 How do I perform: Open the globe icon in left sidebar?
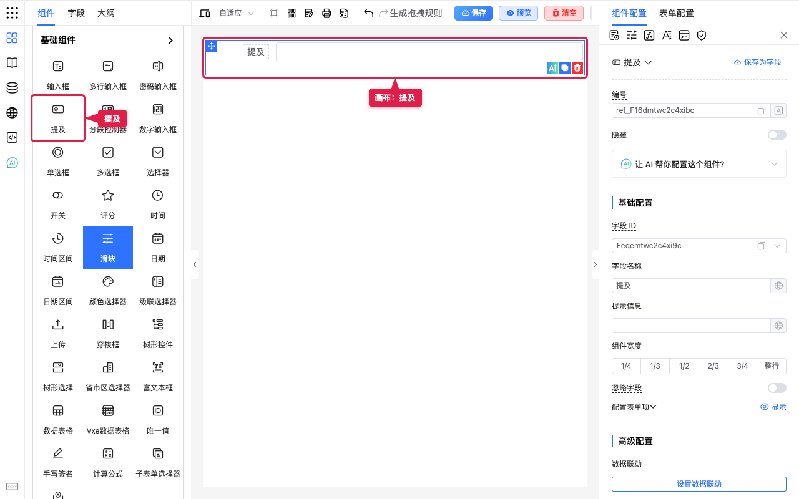pos(12,113)
